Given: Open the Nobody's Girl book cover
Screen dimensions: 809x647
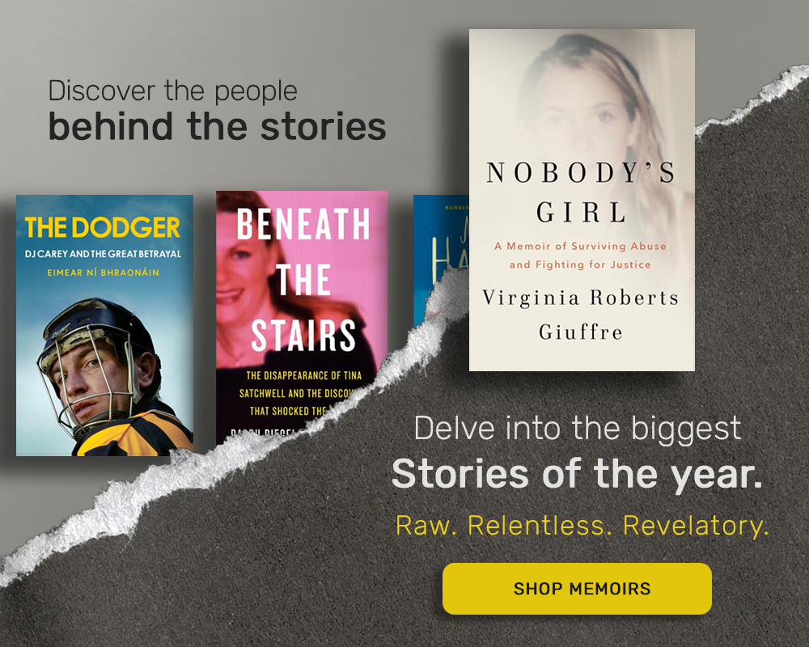Looking at the screenshot, I should click(582, 200).
